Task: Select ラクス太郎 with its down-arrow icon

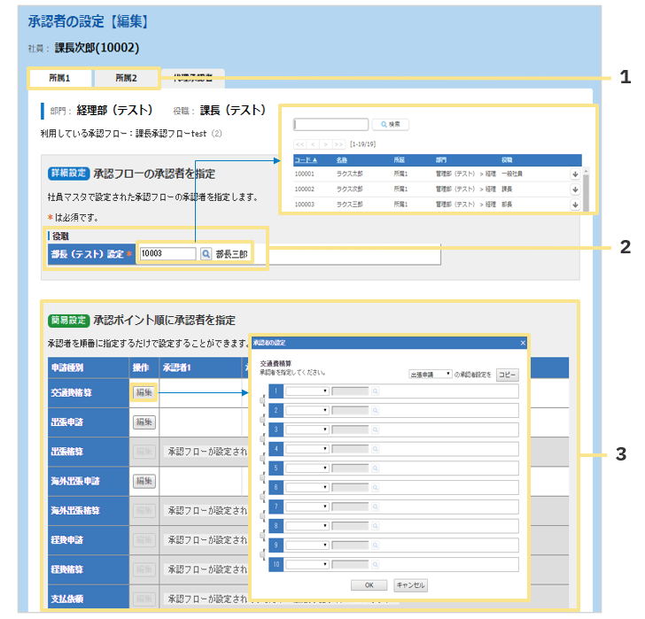Action: [x=575, y=174]
